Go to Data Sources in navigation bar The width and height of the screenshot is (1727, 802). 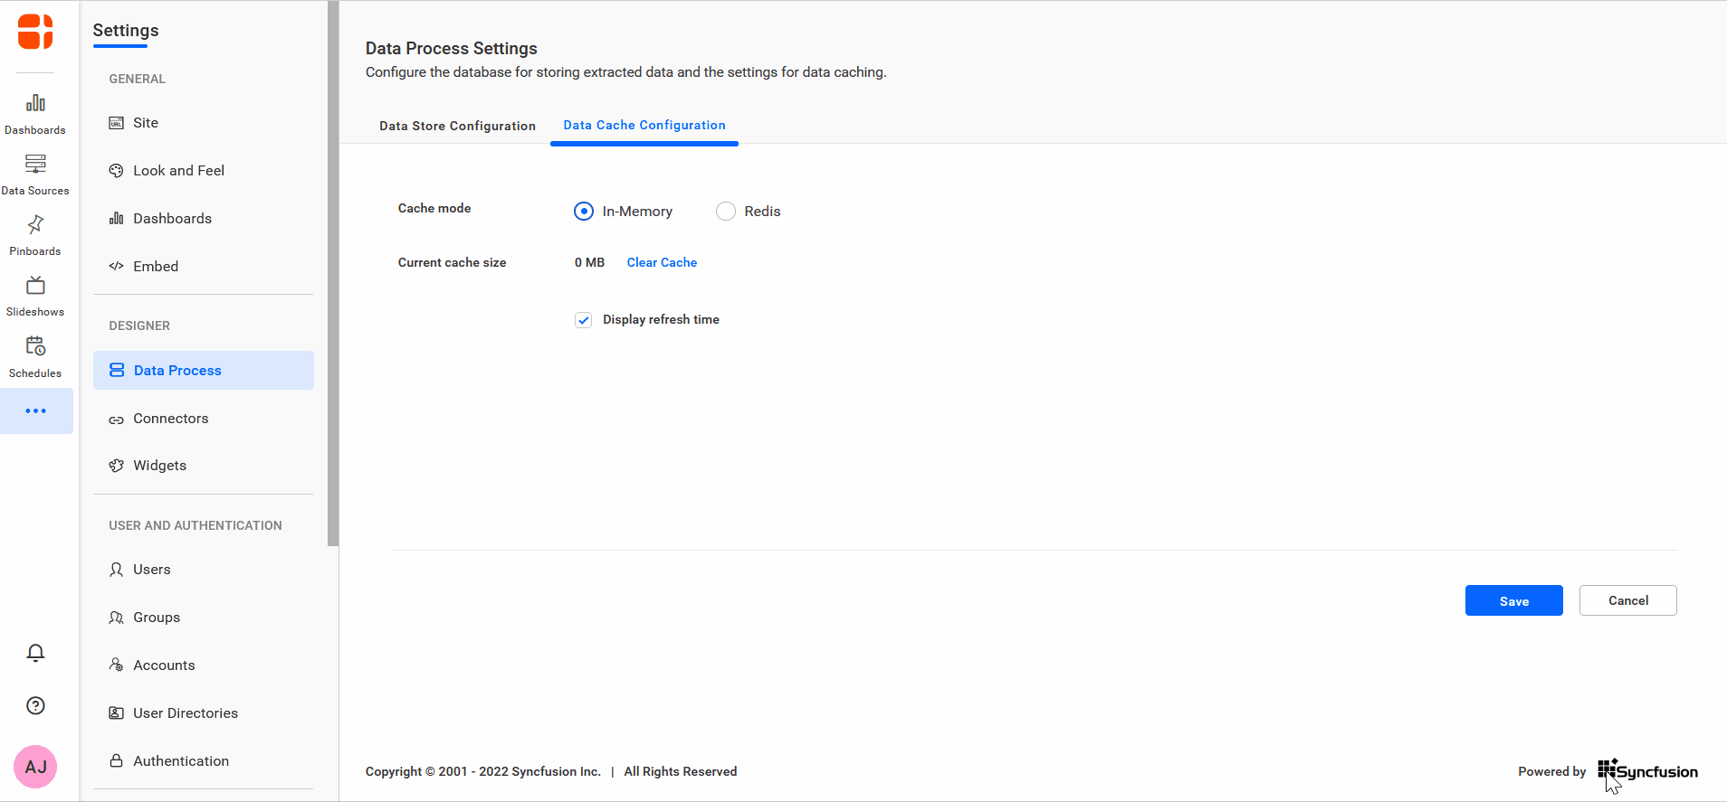(35, 175)
